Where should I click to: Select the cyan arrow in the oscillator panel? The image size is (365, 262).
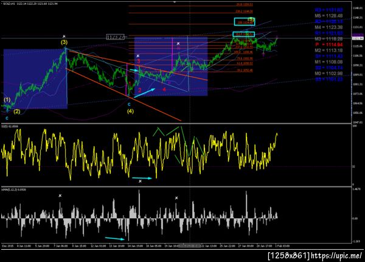point(142,178)
